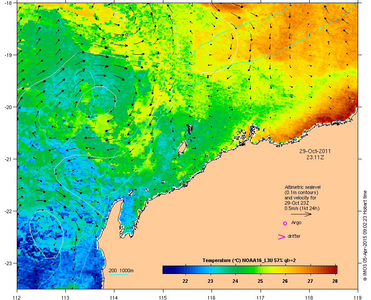
Task: Click the colorbar tick label '22'
Action: pyautogui.click(x=185, y=281)
